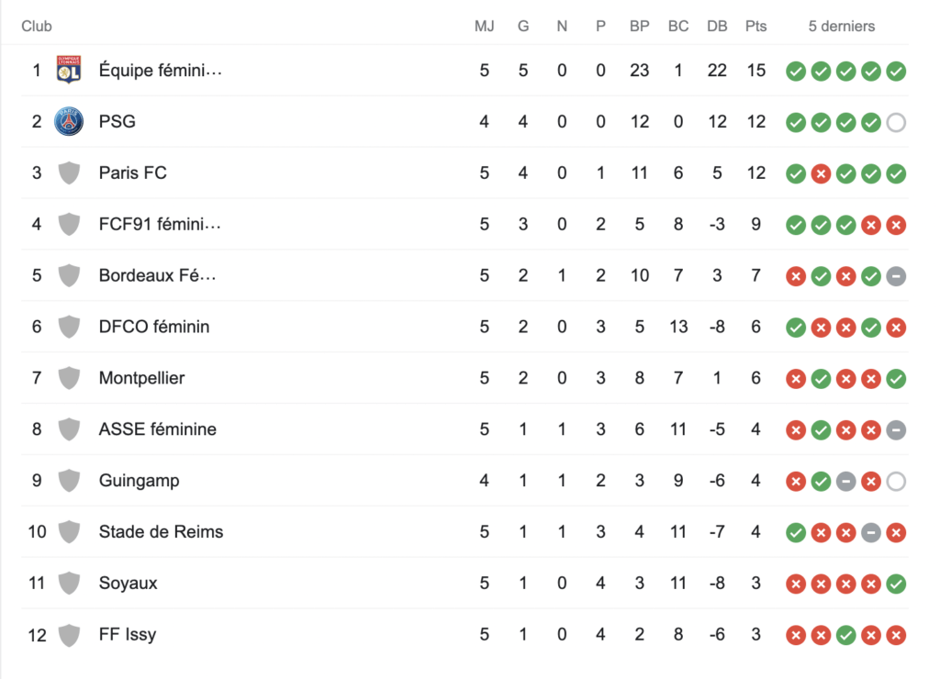Click FF Issy's green win icon

tap(846, 634)
